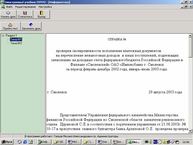
Task: Click the Начать урок toolbar button
Action: tap(8, 15)
